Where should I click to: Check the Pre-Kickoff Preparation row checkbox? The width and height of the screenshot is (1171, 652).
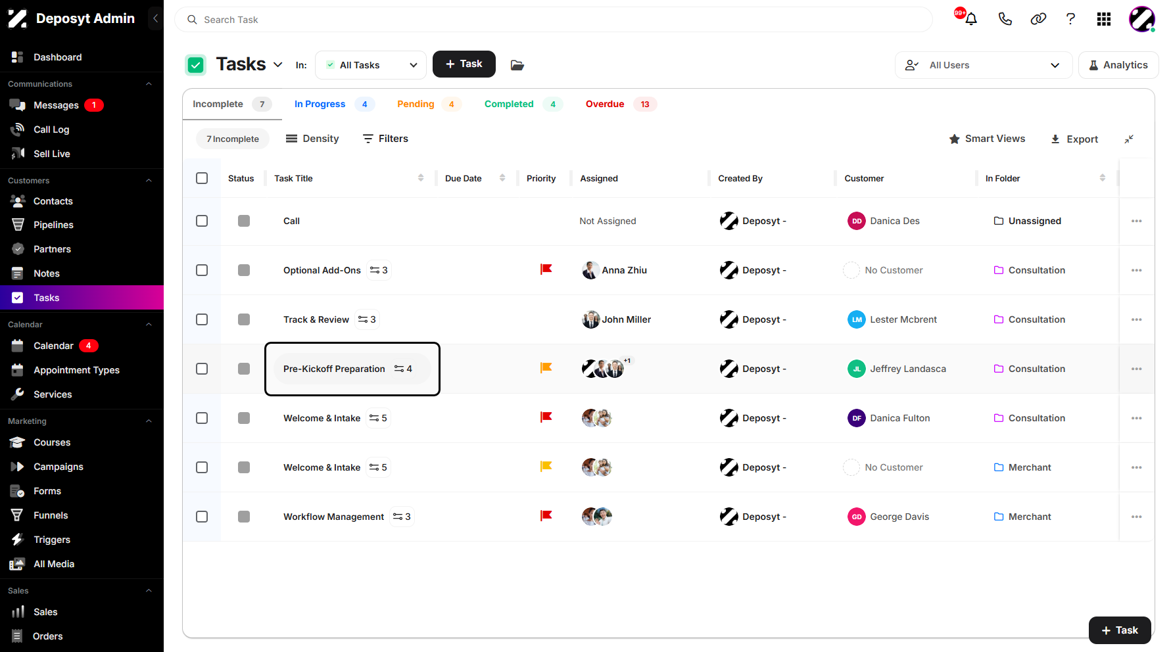coord(202,369)
